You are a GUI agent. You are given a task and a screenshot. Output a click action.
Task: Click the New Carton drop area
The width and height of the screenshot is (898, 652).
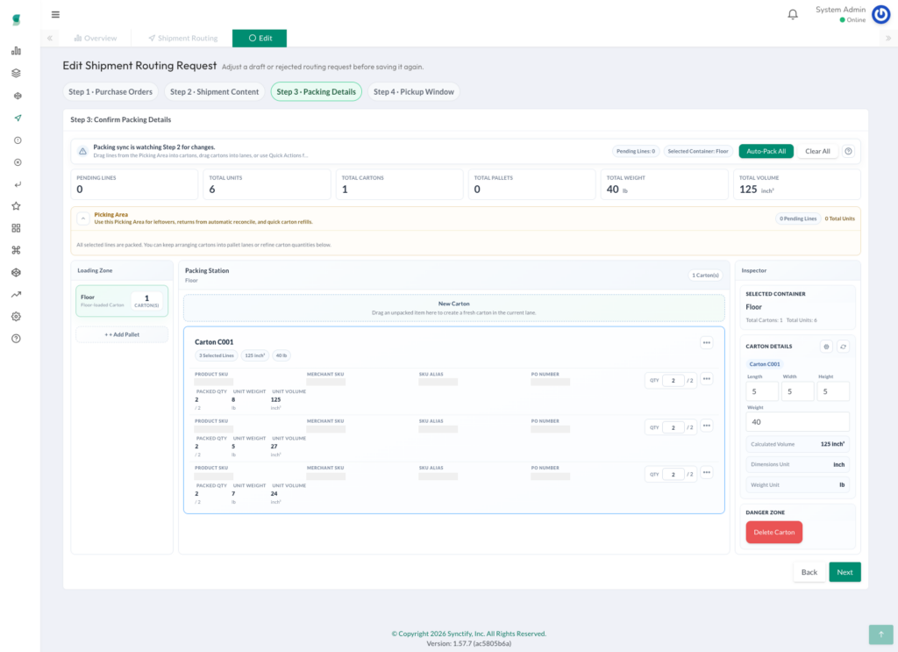tap(453, 308)
